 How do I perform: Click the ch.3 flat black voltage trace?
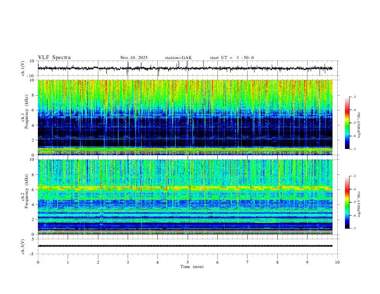click(x=185, y=246)
